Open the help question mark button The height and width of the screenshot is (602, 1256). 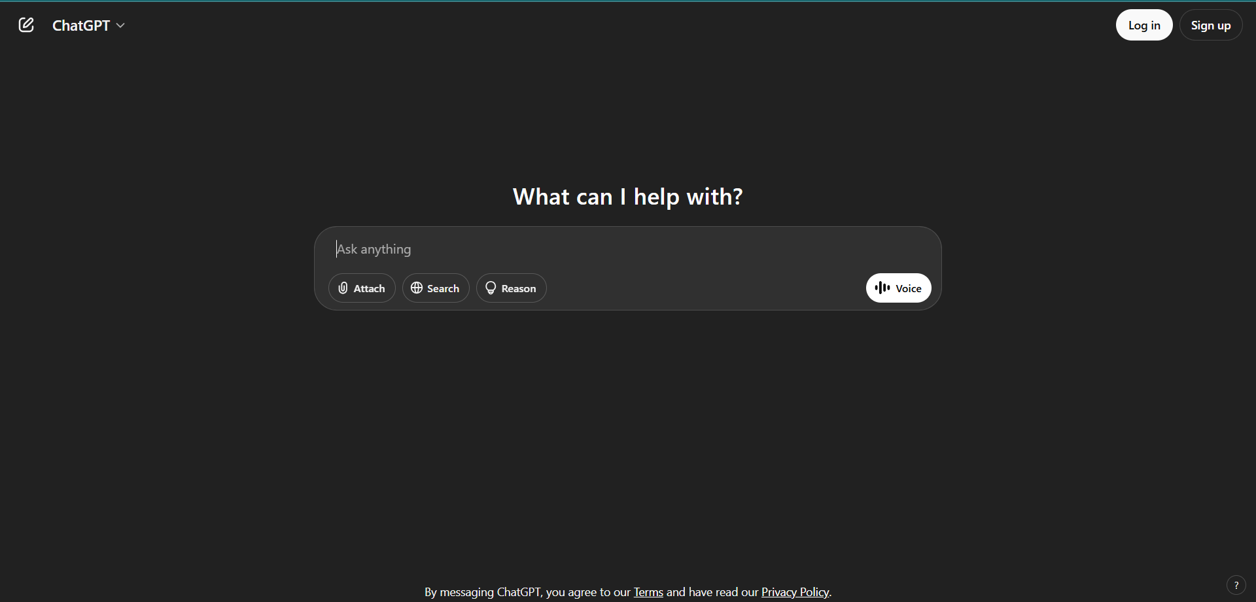tap(1236, 585)
